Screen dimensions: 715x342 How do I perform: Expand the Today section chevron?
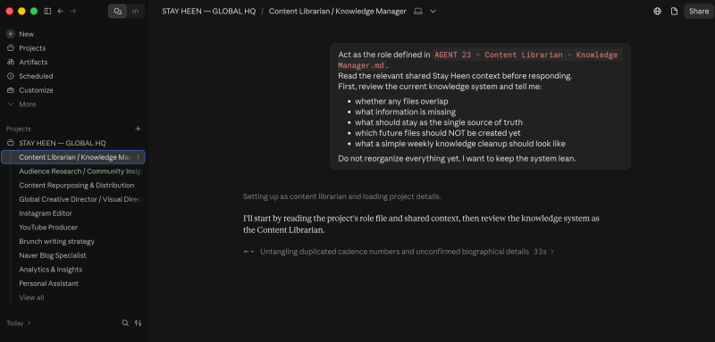click(29, 323)
